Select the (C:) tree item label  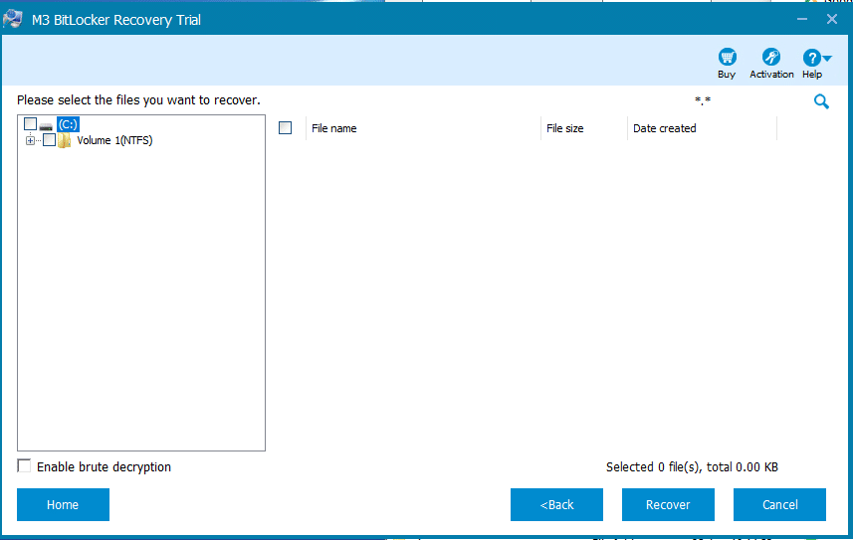pos(68,124)
